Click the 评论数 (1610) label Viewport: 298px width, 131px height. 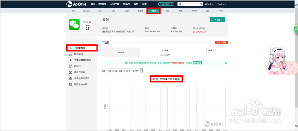(199, 28)
